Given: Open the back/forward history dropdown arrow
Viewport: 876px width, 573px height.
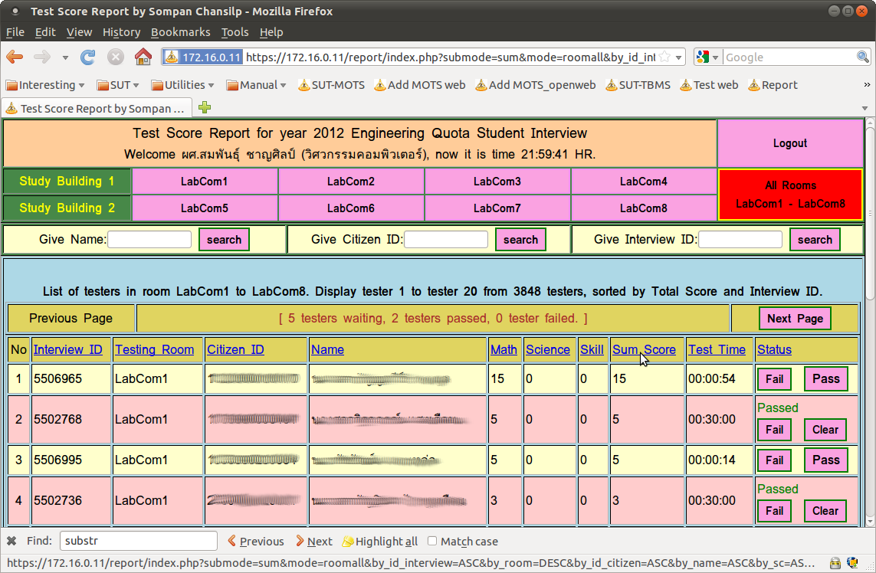Looking at the screenshot, I should (x=65, y=57).
